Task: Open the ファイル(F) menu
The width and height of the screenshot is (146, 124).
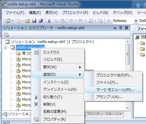Action: point(15,13)
